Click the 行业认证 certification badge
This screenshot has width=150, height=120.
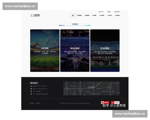point(114,103)
